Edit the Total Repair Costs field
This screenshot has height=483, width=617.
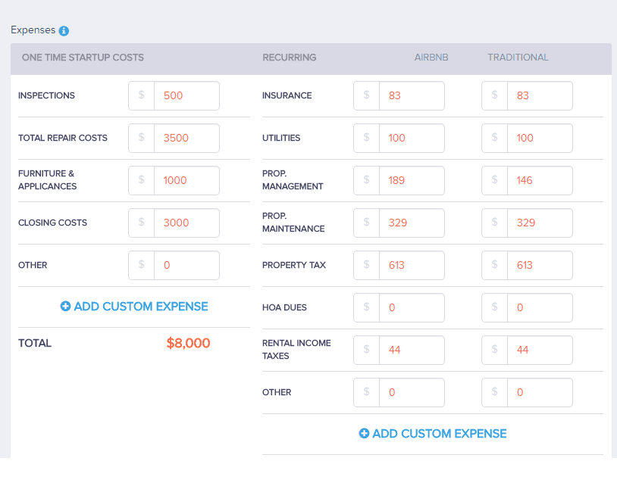[186, 139]
